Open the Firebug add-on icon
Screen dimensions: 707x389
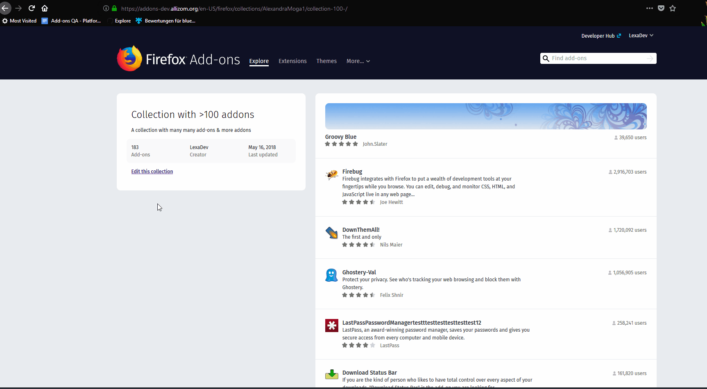click(331, 174)
